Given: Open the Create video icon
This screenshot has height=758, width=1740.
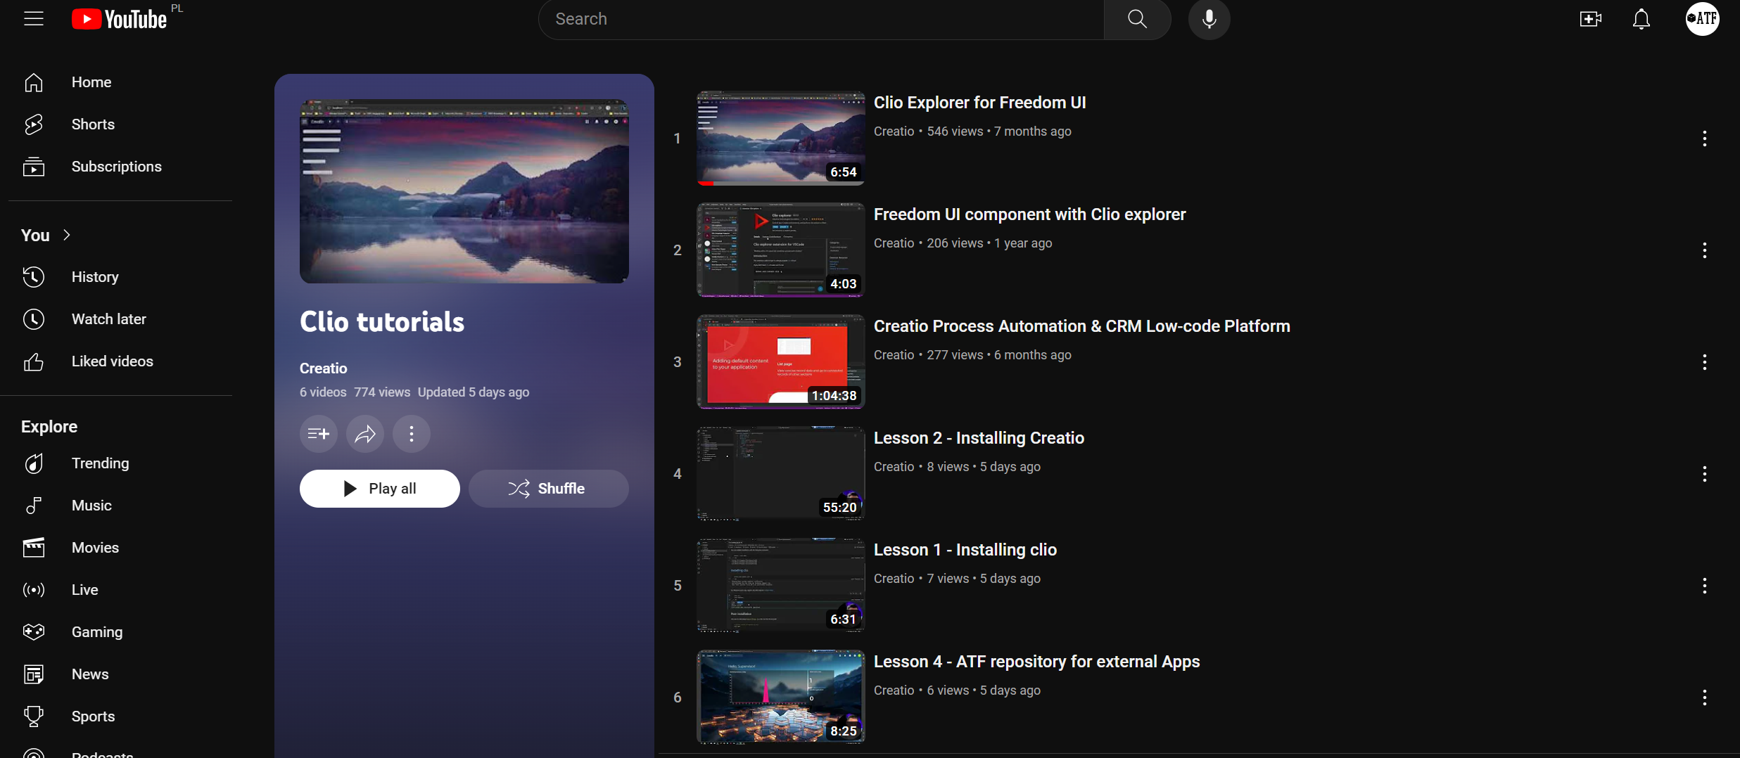Looking at the screenshot, I should point(1590,19).
